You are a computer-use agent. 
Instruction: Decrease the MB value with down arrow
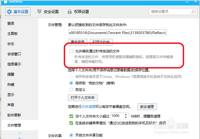(x=126, y=117)
